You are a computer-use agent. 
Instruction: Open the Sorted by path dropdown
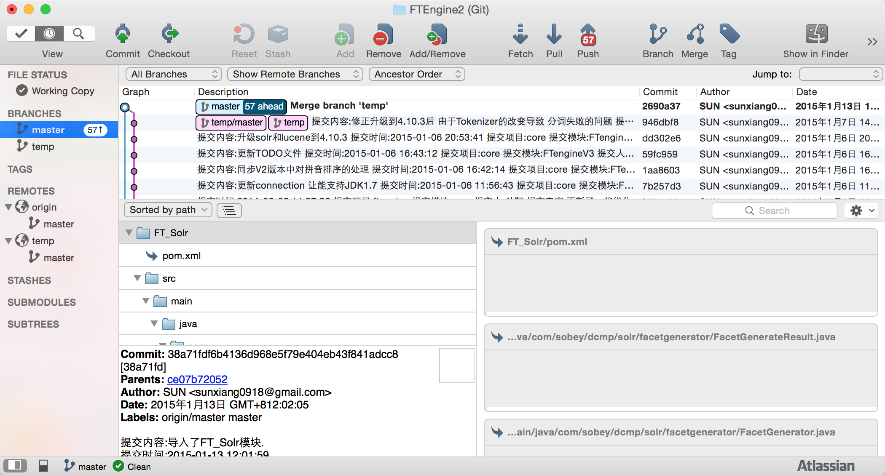[168, 210]
